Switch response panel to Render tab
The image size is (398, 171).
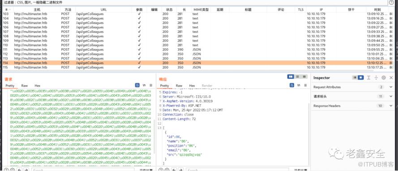207,86
